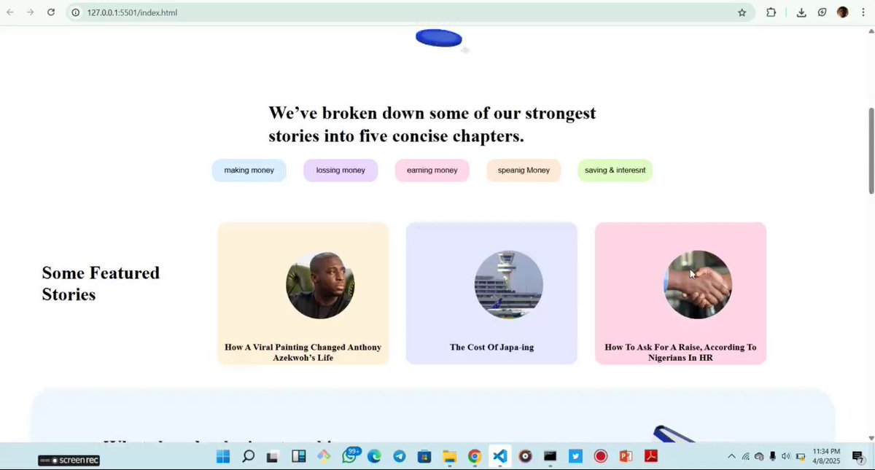Open the clock showing 11:34 PM
875x470 pixels.
pyautogui.click(x=826, y=457)
